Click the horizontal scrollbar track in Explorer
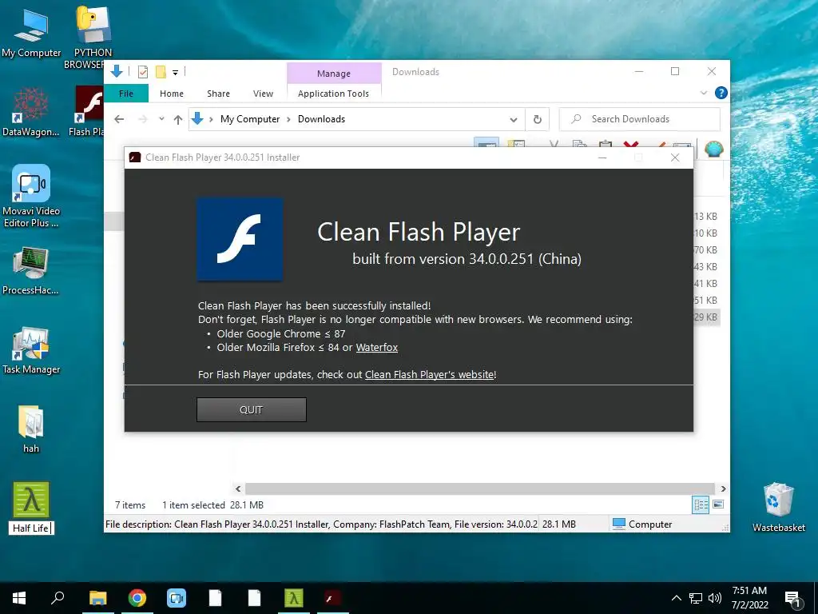The width and height of the screenshot is (818, 614). click(480, 488)
